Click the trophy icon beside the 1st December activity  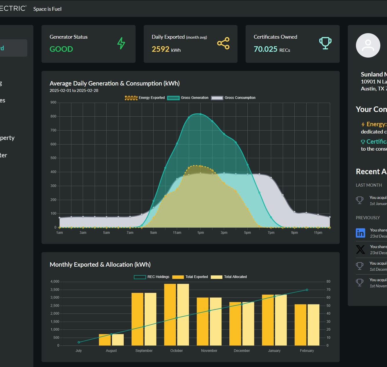point(360,266)
